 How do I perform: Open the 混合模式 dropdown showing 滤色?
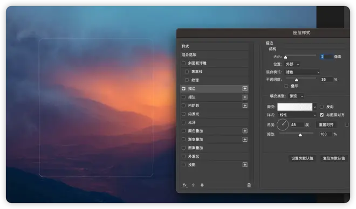[303, 72]
